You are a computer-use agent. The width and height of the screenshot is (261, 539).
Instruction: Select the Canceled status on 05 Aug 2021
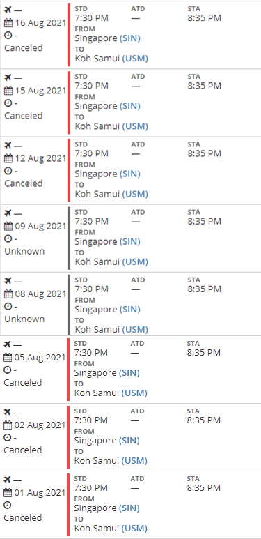[x=23, y=383]
